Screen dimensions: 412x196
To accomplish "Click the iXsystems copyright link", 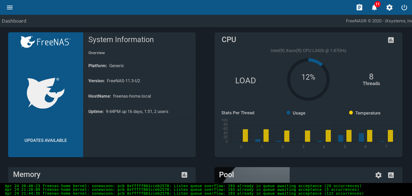I will click(x=379, y=21).
